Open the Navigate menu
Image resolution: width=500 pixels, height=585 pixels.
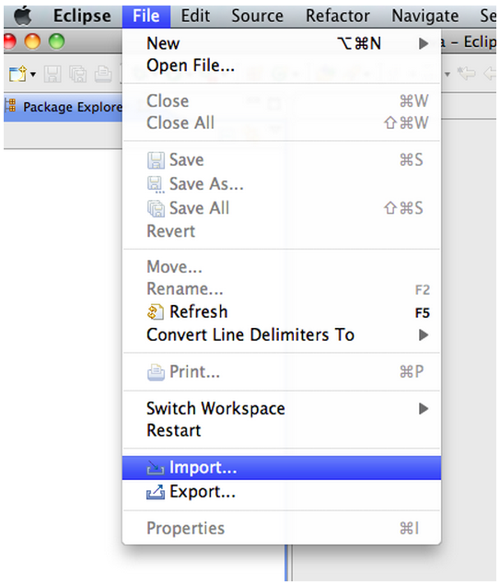click(x=425, y=16)
